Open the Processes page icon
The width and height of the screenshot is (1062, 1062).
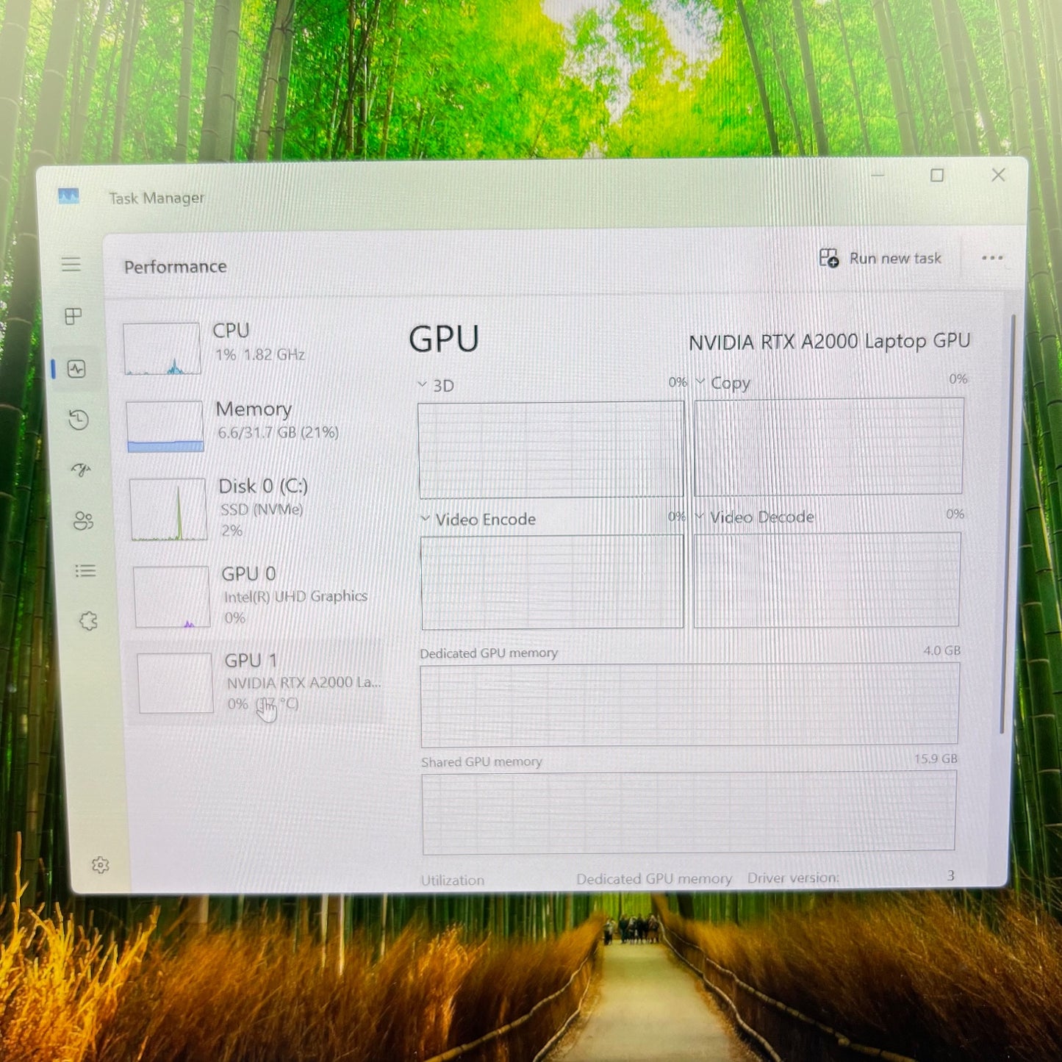coord(73,317)
